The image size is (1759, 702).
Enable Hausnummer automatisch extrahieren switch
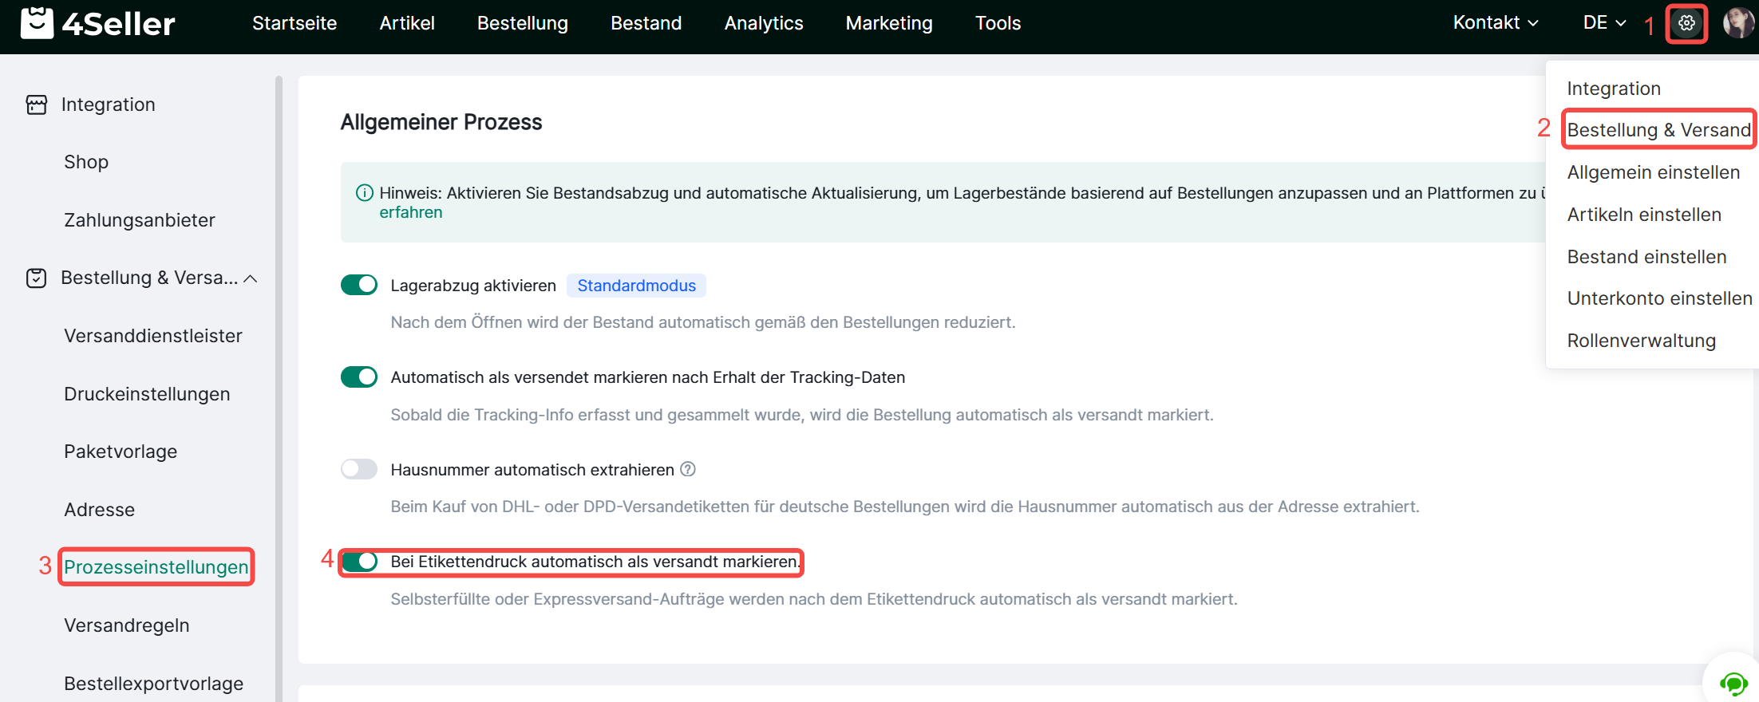(359, 469)
